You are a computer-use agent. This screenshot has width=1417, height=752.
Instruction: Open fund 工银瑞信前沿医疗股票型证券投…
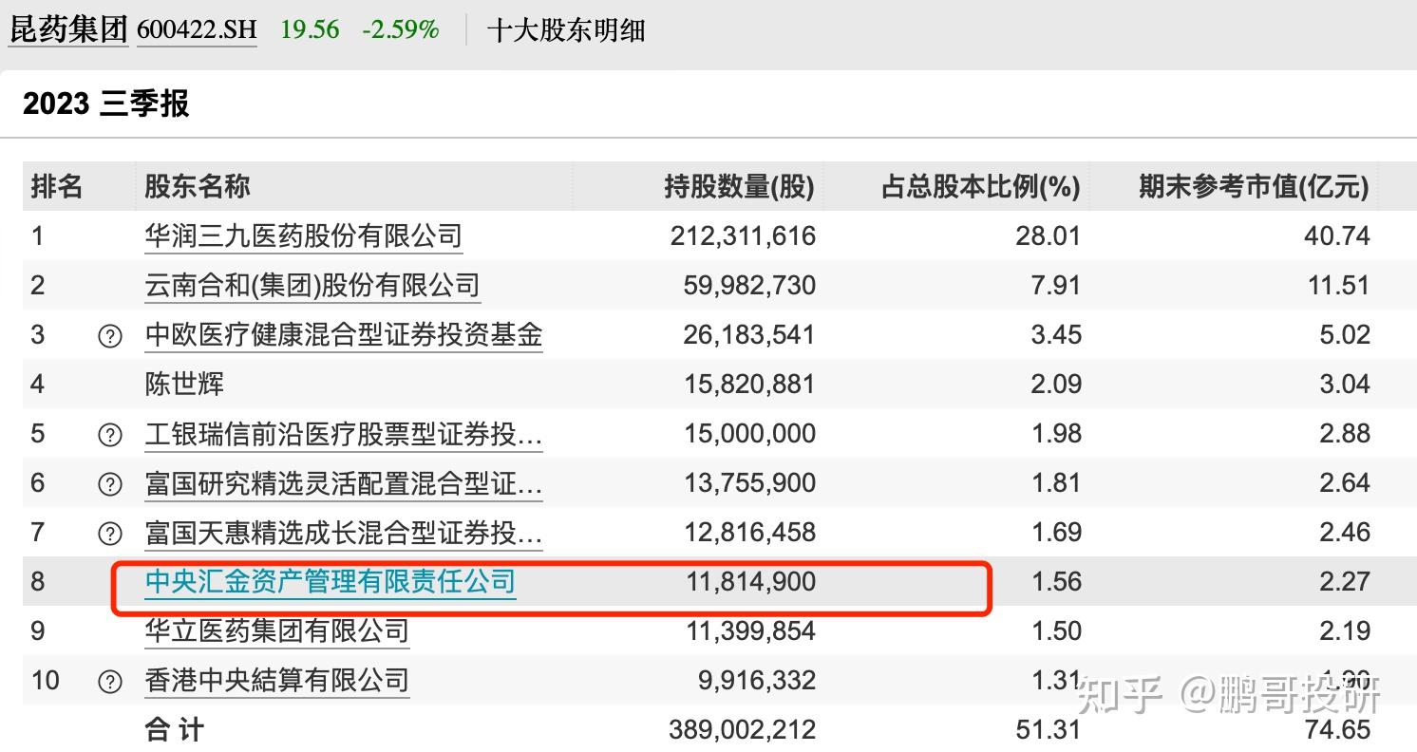(344, 434)
